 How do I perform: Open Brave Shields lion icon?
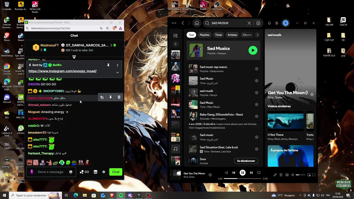point(114,28)
